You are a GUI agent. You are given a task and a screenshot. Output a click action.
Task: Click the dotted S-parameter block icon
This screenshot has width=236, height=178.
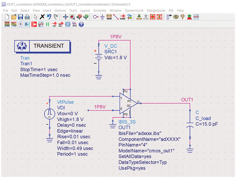tap(21, 24)
